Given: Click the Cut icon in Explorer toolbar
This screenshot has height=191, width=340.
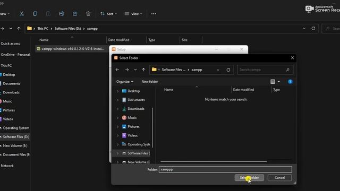Looking at the screenshot, I should tap(21, 14).
